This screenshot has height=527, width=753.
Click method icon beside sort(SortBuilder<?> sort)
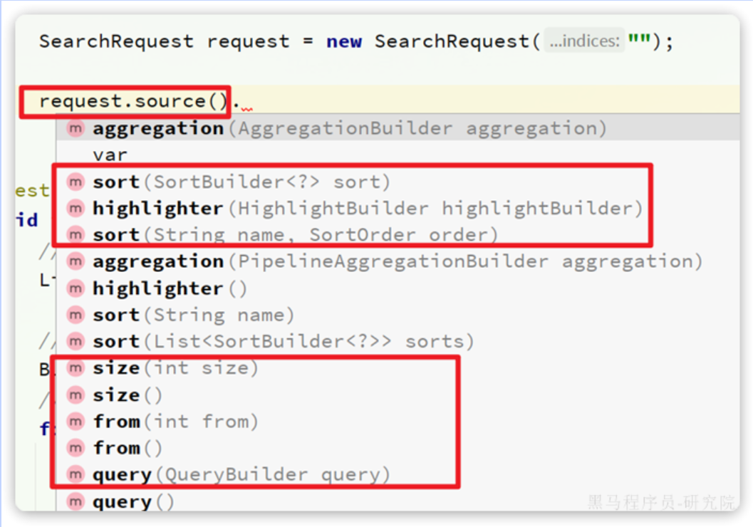75,182
